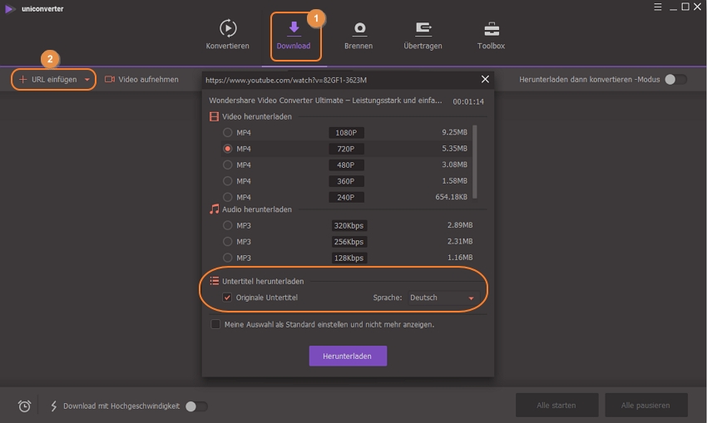The width and height of the screenshot is (707, 423).
Task: Uncheck the Originale Untertitel checkbox
Action: (x=227, y=298)
